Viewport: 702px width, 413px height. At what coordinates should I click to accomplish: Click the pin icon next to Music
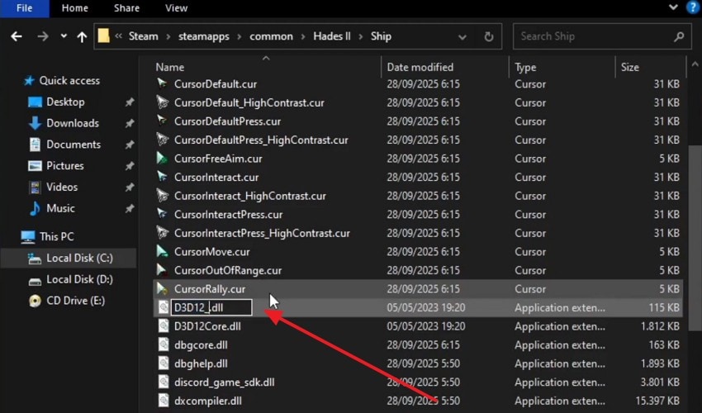(x=130, y=208)
